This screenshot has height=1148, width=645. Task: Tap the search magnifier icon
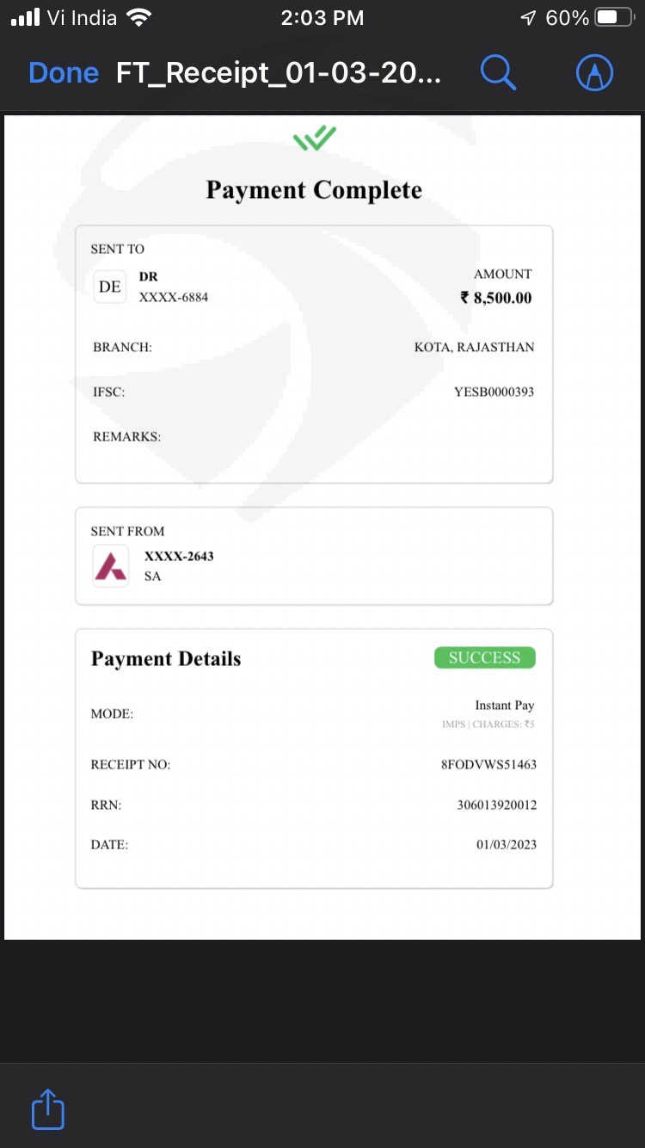498,73
